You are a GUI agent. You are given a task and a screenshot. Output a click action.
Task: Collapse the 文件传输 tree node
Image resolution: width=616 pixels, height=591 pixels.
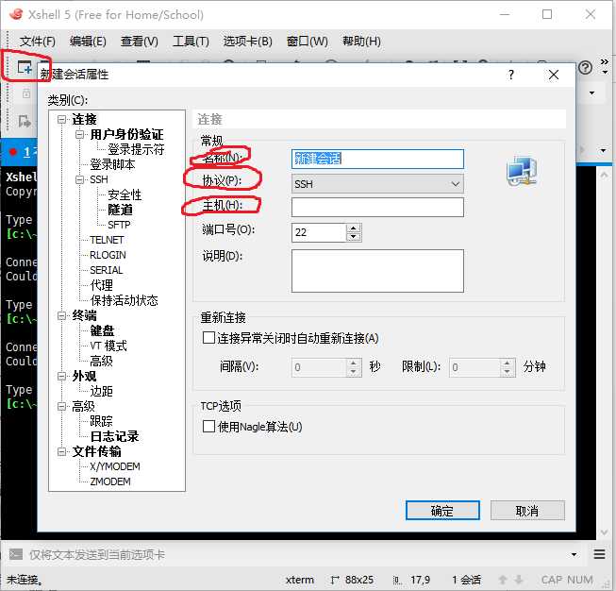61,451
